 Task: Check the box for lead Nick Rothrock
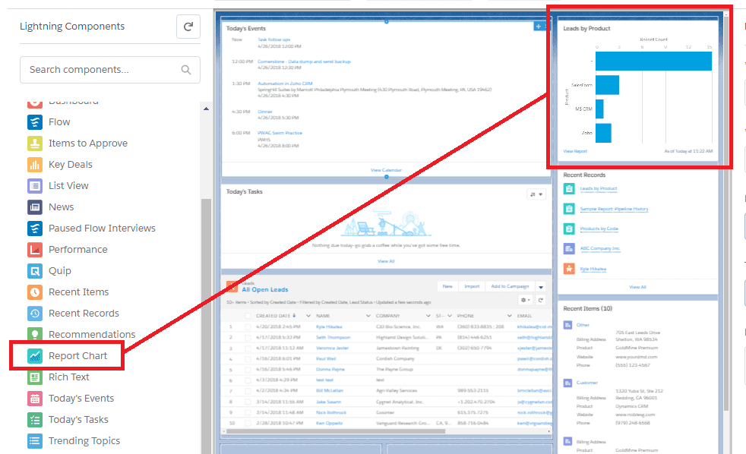tap(248, 413)
